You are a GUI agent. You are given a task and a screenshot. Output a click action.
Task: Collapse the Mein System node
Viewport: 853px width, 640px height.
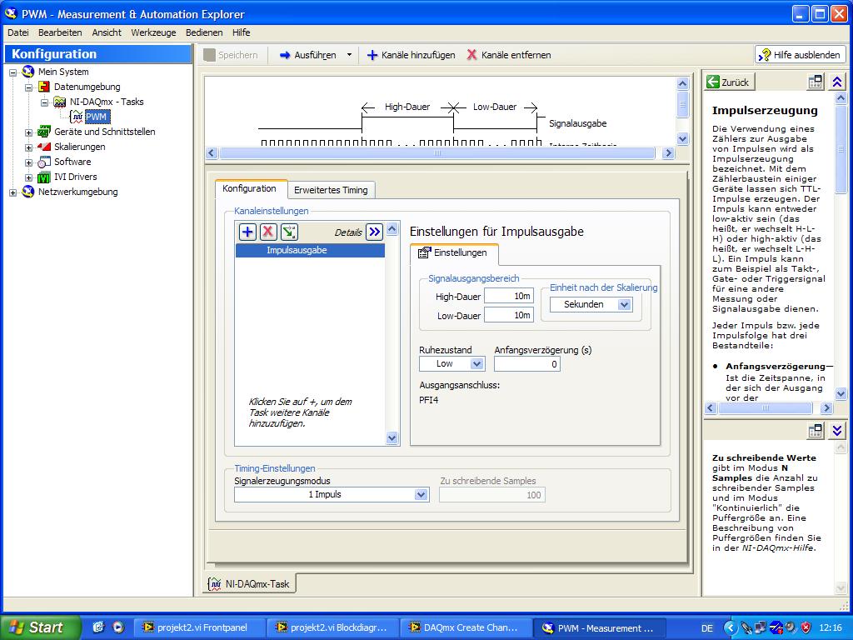click(x=13, y=72)
